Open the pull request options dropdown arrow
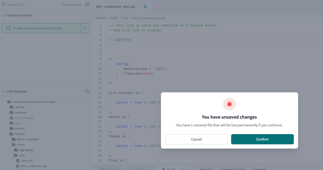 click(85, 28)
